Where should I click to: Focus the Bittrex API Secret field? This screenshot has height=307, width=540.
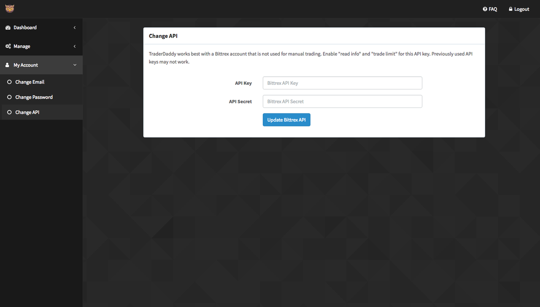tap(343, 101)
